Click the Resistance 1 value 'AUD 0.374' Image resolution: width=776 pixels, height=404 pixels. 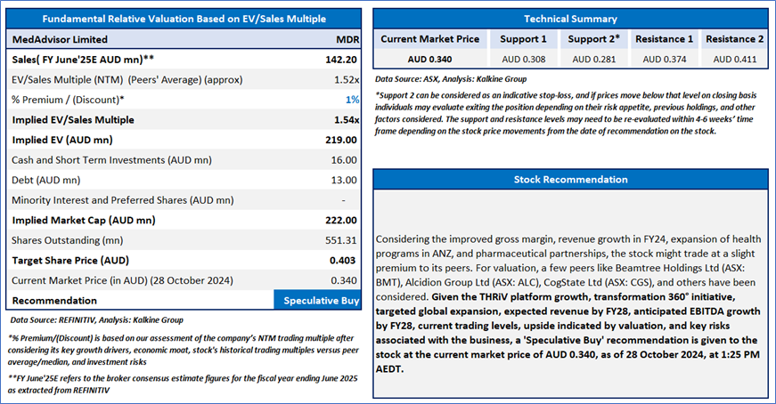click(664, 60)
